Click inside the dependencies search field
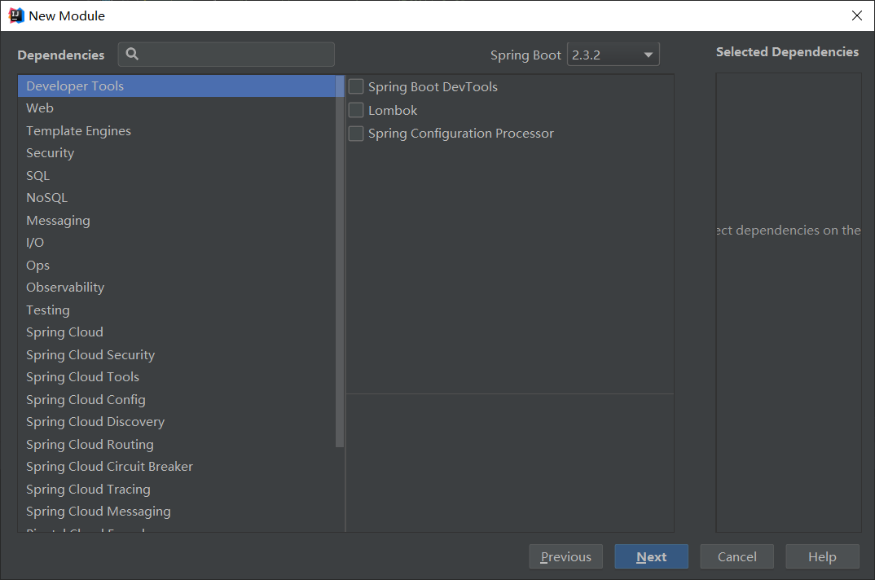Image resolution: width=875 pixels, height=580 pixels. click(x=226, y=54)
